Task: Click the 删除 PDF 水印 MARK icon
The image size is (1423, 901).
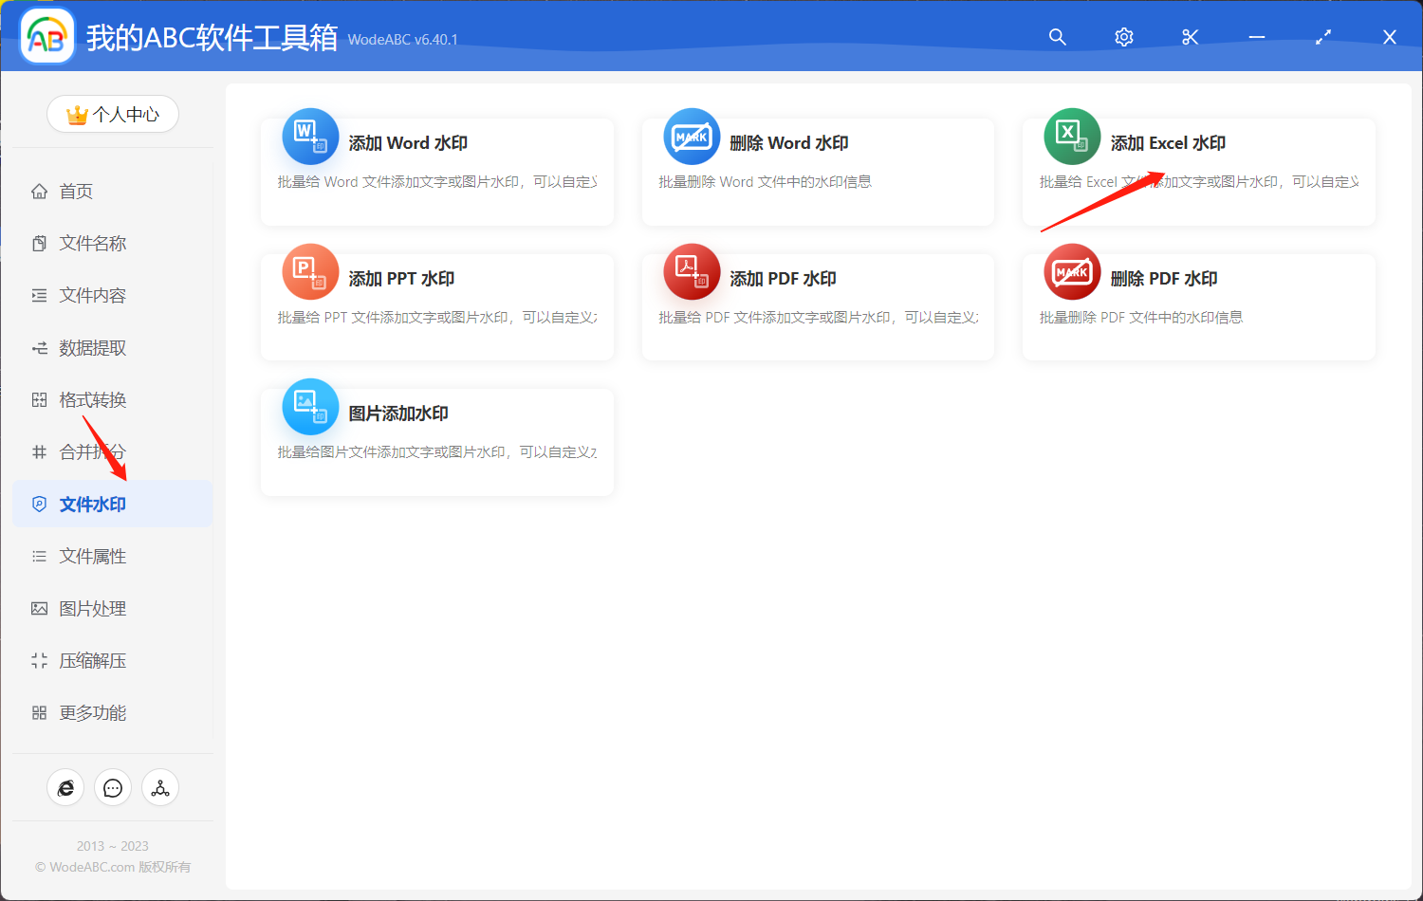Action: tap(1071, 272)
